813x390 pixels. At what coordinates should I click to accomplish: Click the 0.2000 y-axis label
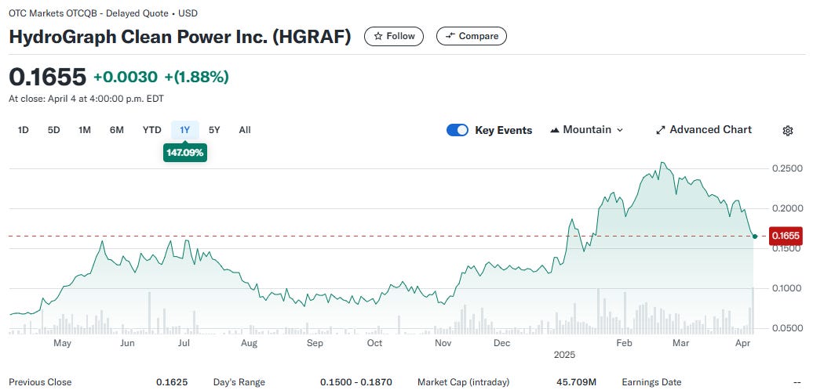tap(786, 208)
